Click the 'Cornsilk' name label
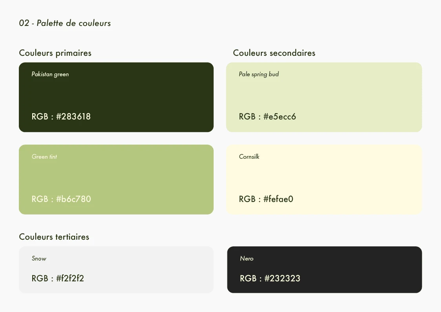 click(249, 157)
